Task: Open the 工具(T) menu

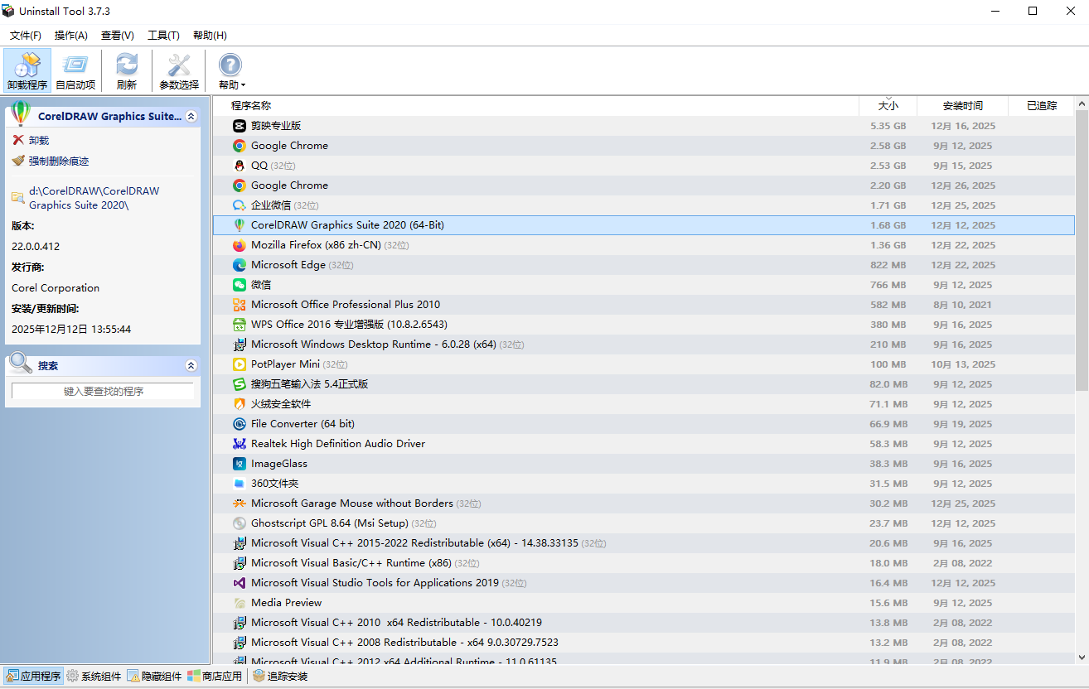Action: pos(163,36)
